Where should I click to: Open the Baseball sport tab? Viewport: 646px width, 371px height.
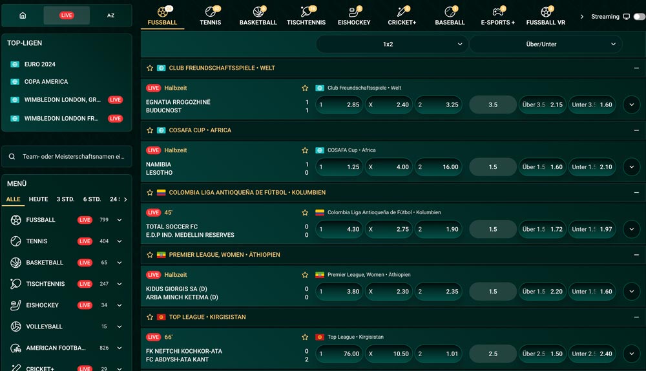click(450, 16)
